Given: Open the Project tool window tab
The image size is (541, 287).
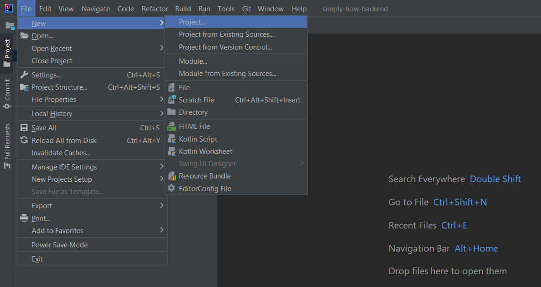Looking at the screenshot, I should (x=7, y=53).
